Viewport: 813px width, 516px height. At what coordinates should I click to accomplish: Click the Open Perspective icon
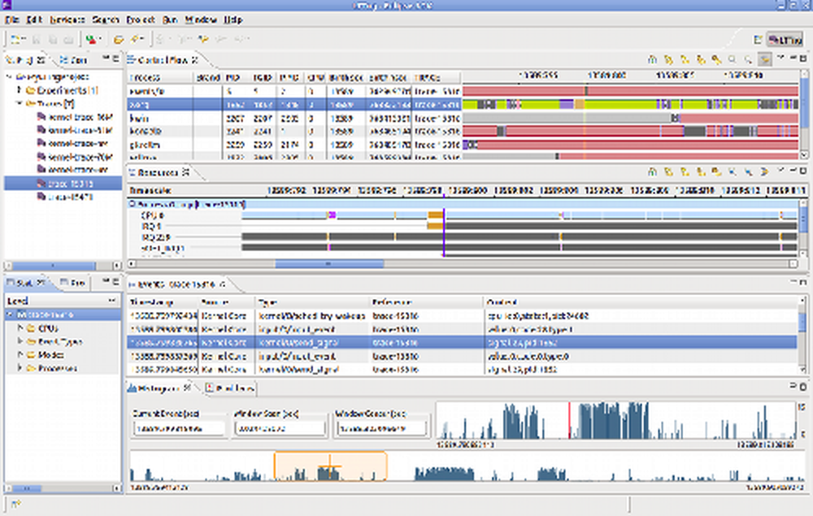tap(757, 39)
